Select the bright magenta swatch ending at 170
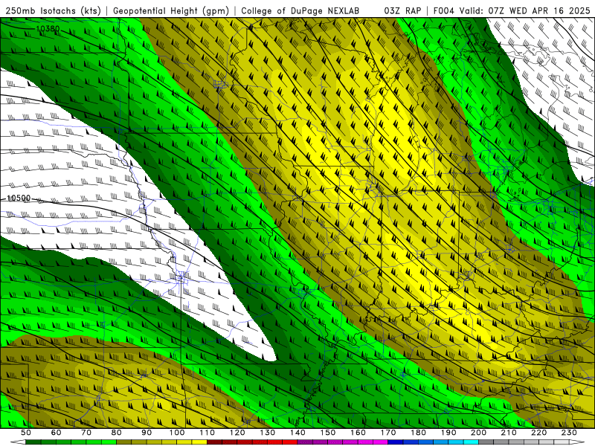Viewport: 595px width, 446px height. [x=380, y=442]
